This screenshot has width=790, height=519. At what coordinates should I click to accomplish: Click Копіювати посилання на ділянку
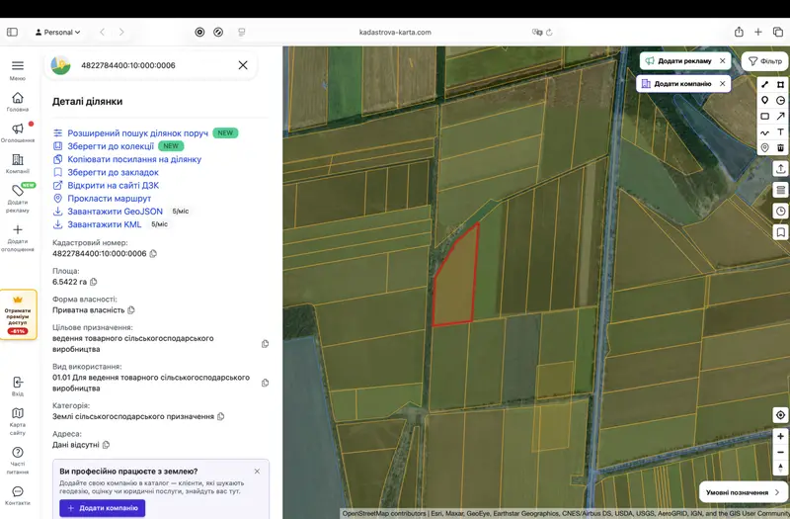pos(134,159)
